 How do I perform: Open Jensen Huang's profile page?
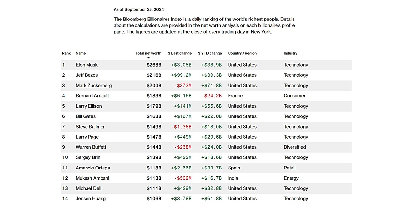[91, 199]
